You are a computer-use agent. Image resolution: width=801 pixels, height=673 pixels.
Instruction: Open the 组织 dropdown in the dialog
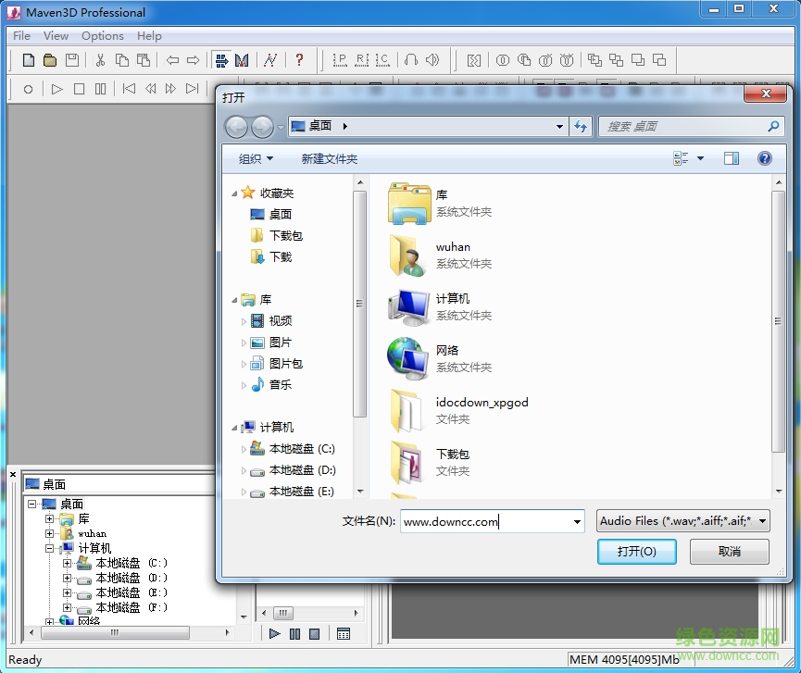(x=256, y=157)
